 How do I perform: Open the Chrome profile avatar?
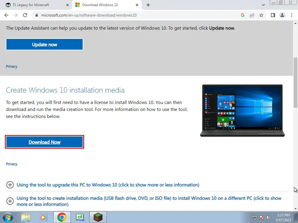coord(282,15)
